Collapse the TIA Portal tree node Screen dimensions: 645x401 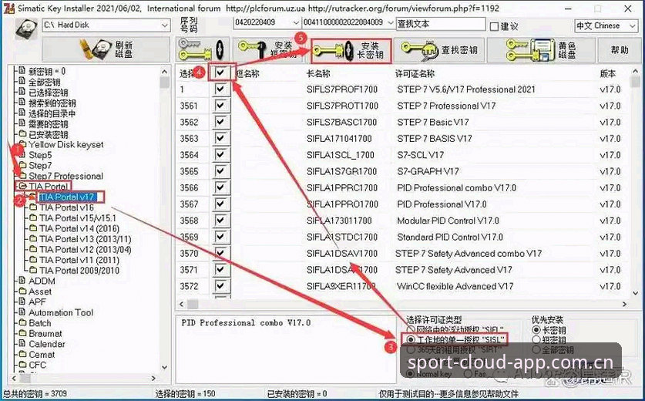(22, 187)
